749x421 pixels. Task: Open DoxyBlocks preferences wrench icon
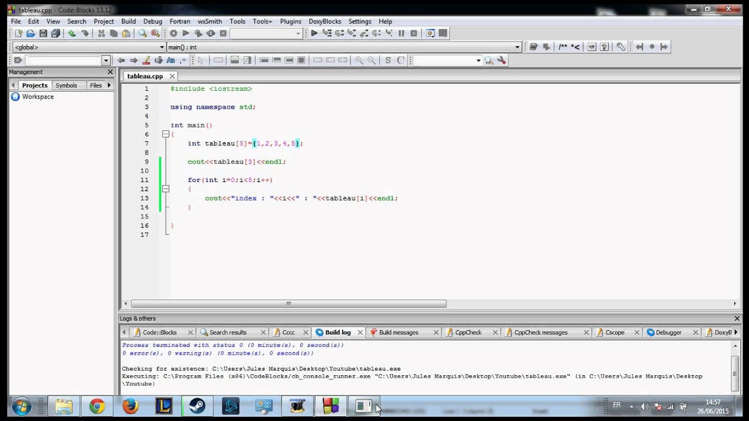(621, 47)
